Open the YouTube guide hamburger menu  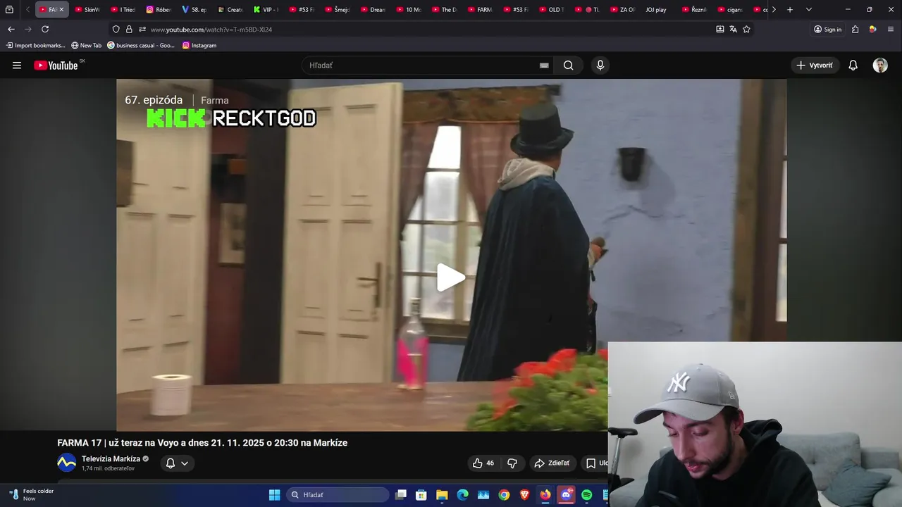click(x=17, y=65)
